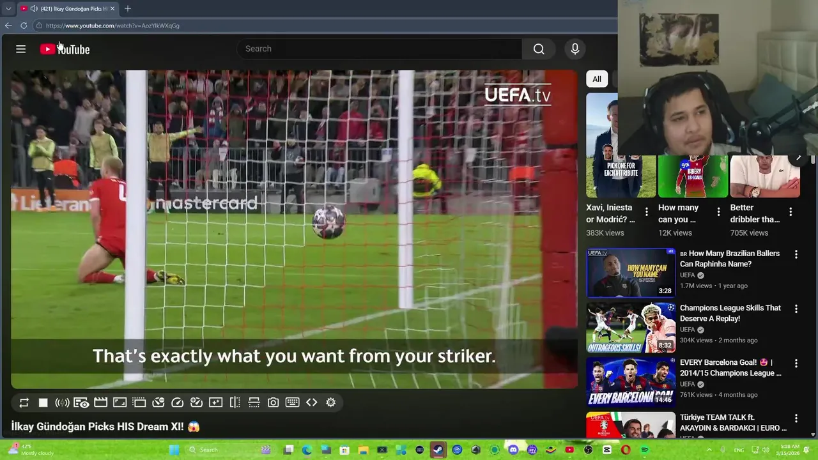Open options for 'How many can you' short
Viewport: 818px width, 460px height.
point(718,211)
